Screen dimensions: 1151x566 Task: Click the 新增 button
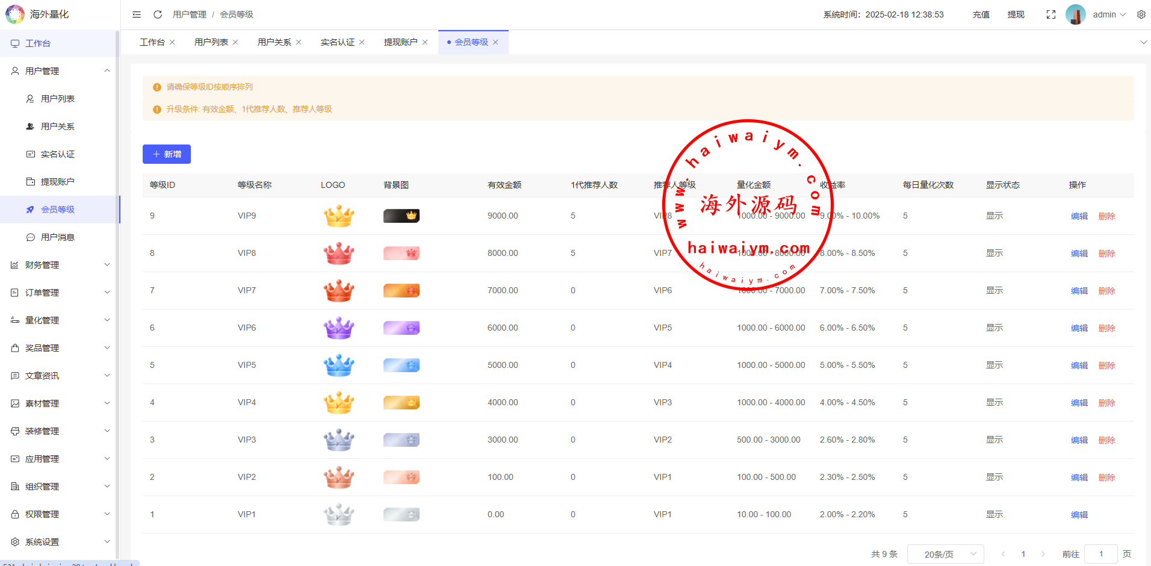coord(167,154)
